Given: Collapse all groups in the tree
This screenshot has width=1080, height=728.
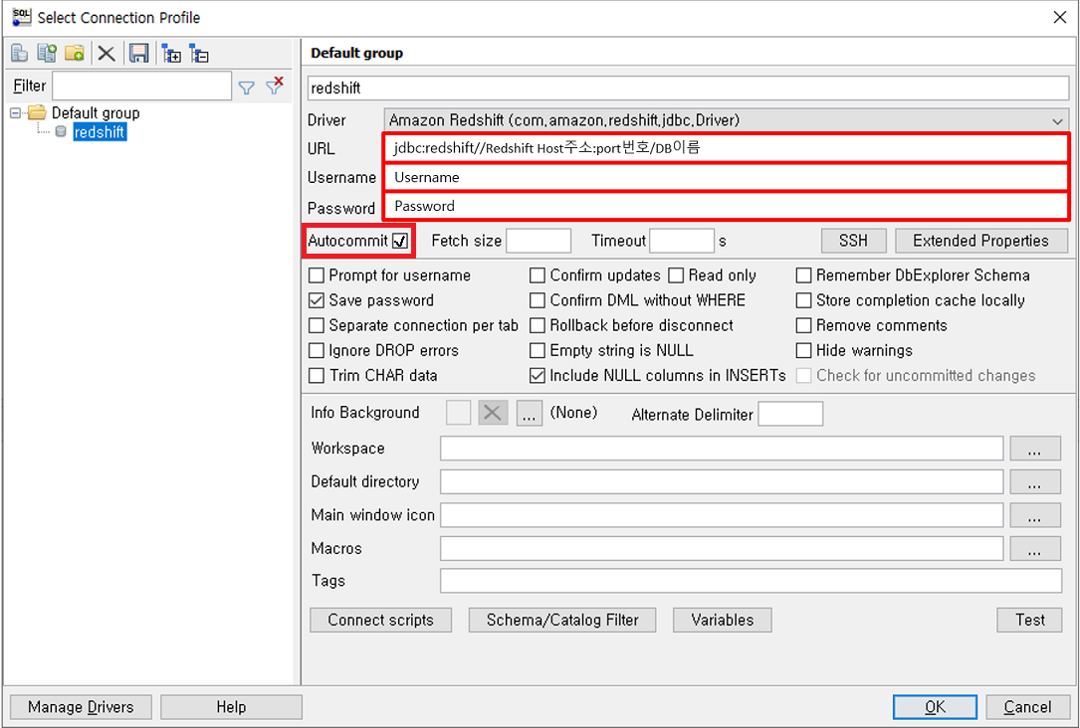Looking at the screenshot, I should 199,53.
